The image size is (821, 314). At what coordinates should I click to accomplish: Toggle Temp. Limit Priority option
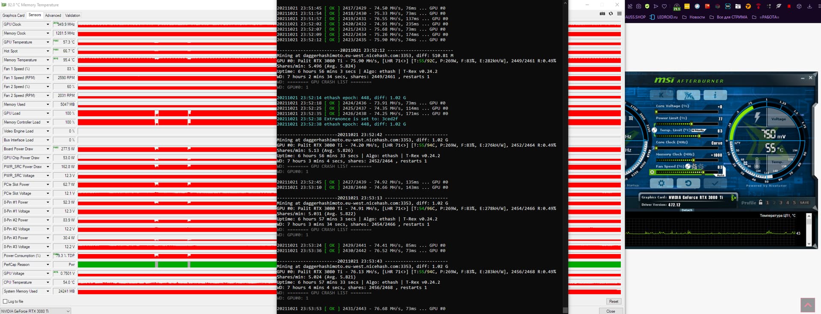point(698,130)
